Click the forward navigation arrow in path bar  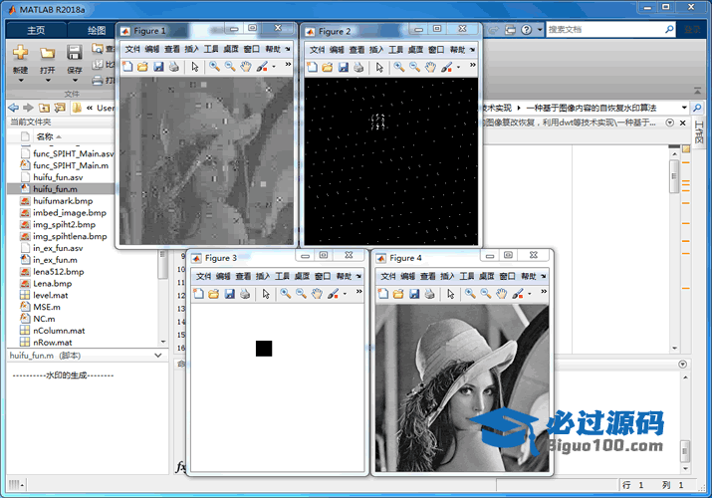coord(28,108)
